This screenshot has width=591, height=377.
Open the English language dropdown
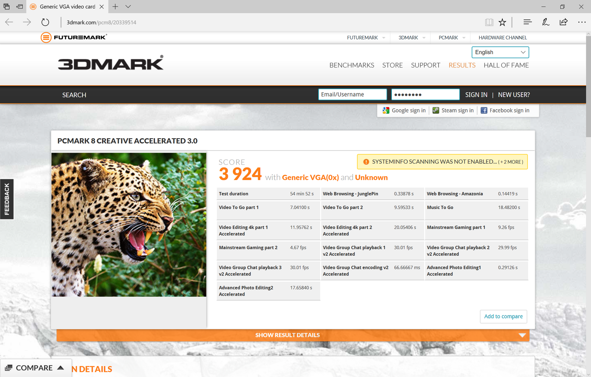pos(500,52)
